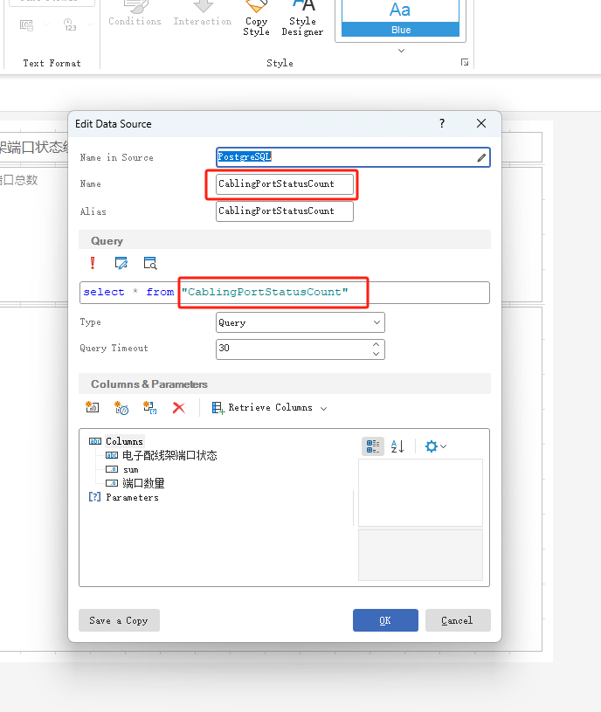Click the red exclamation Run query icon
This screenshot has height=712, width=601.
point(93,263)
